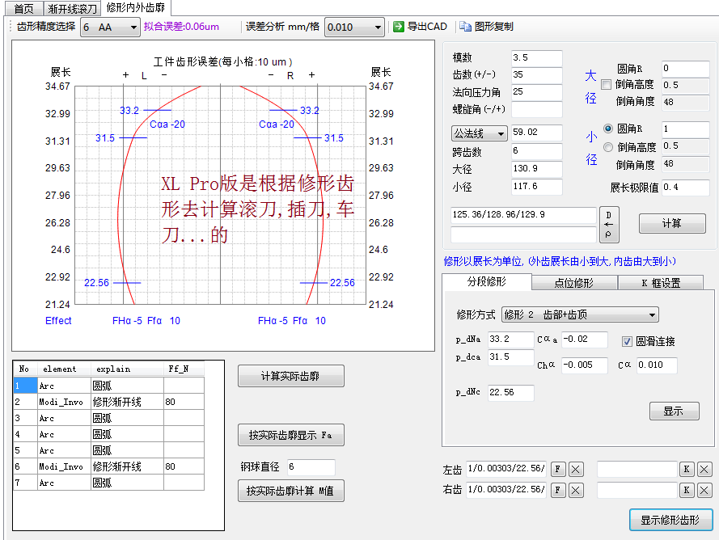Click the X after K in 左齿 row
This screenshot has width=719, height=540.
tap(704, 469)
